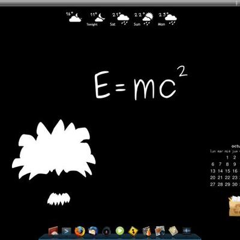The height and width of the screenshot is (240, 240).
Task: Click calendar date 28
Action: click(220, 184)
